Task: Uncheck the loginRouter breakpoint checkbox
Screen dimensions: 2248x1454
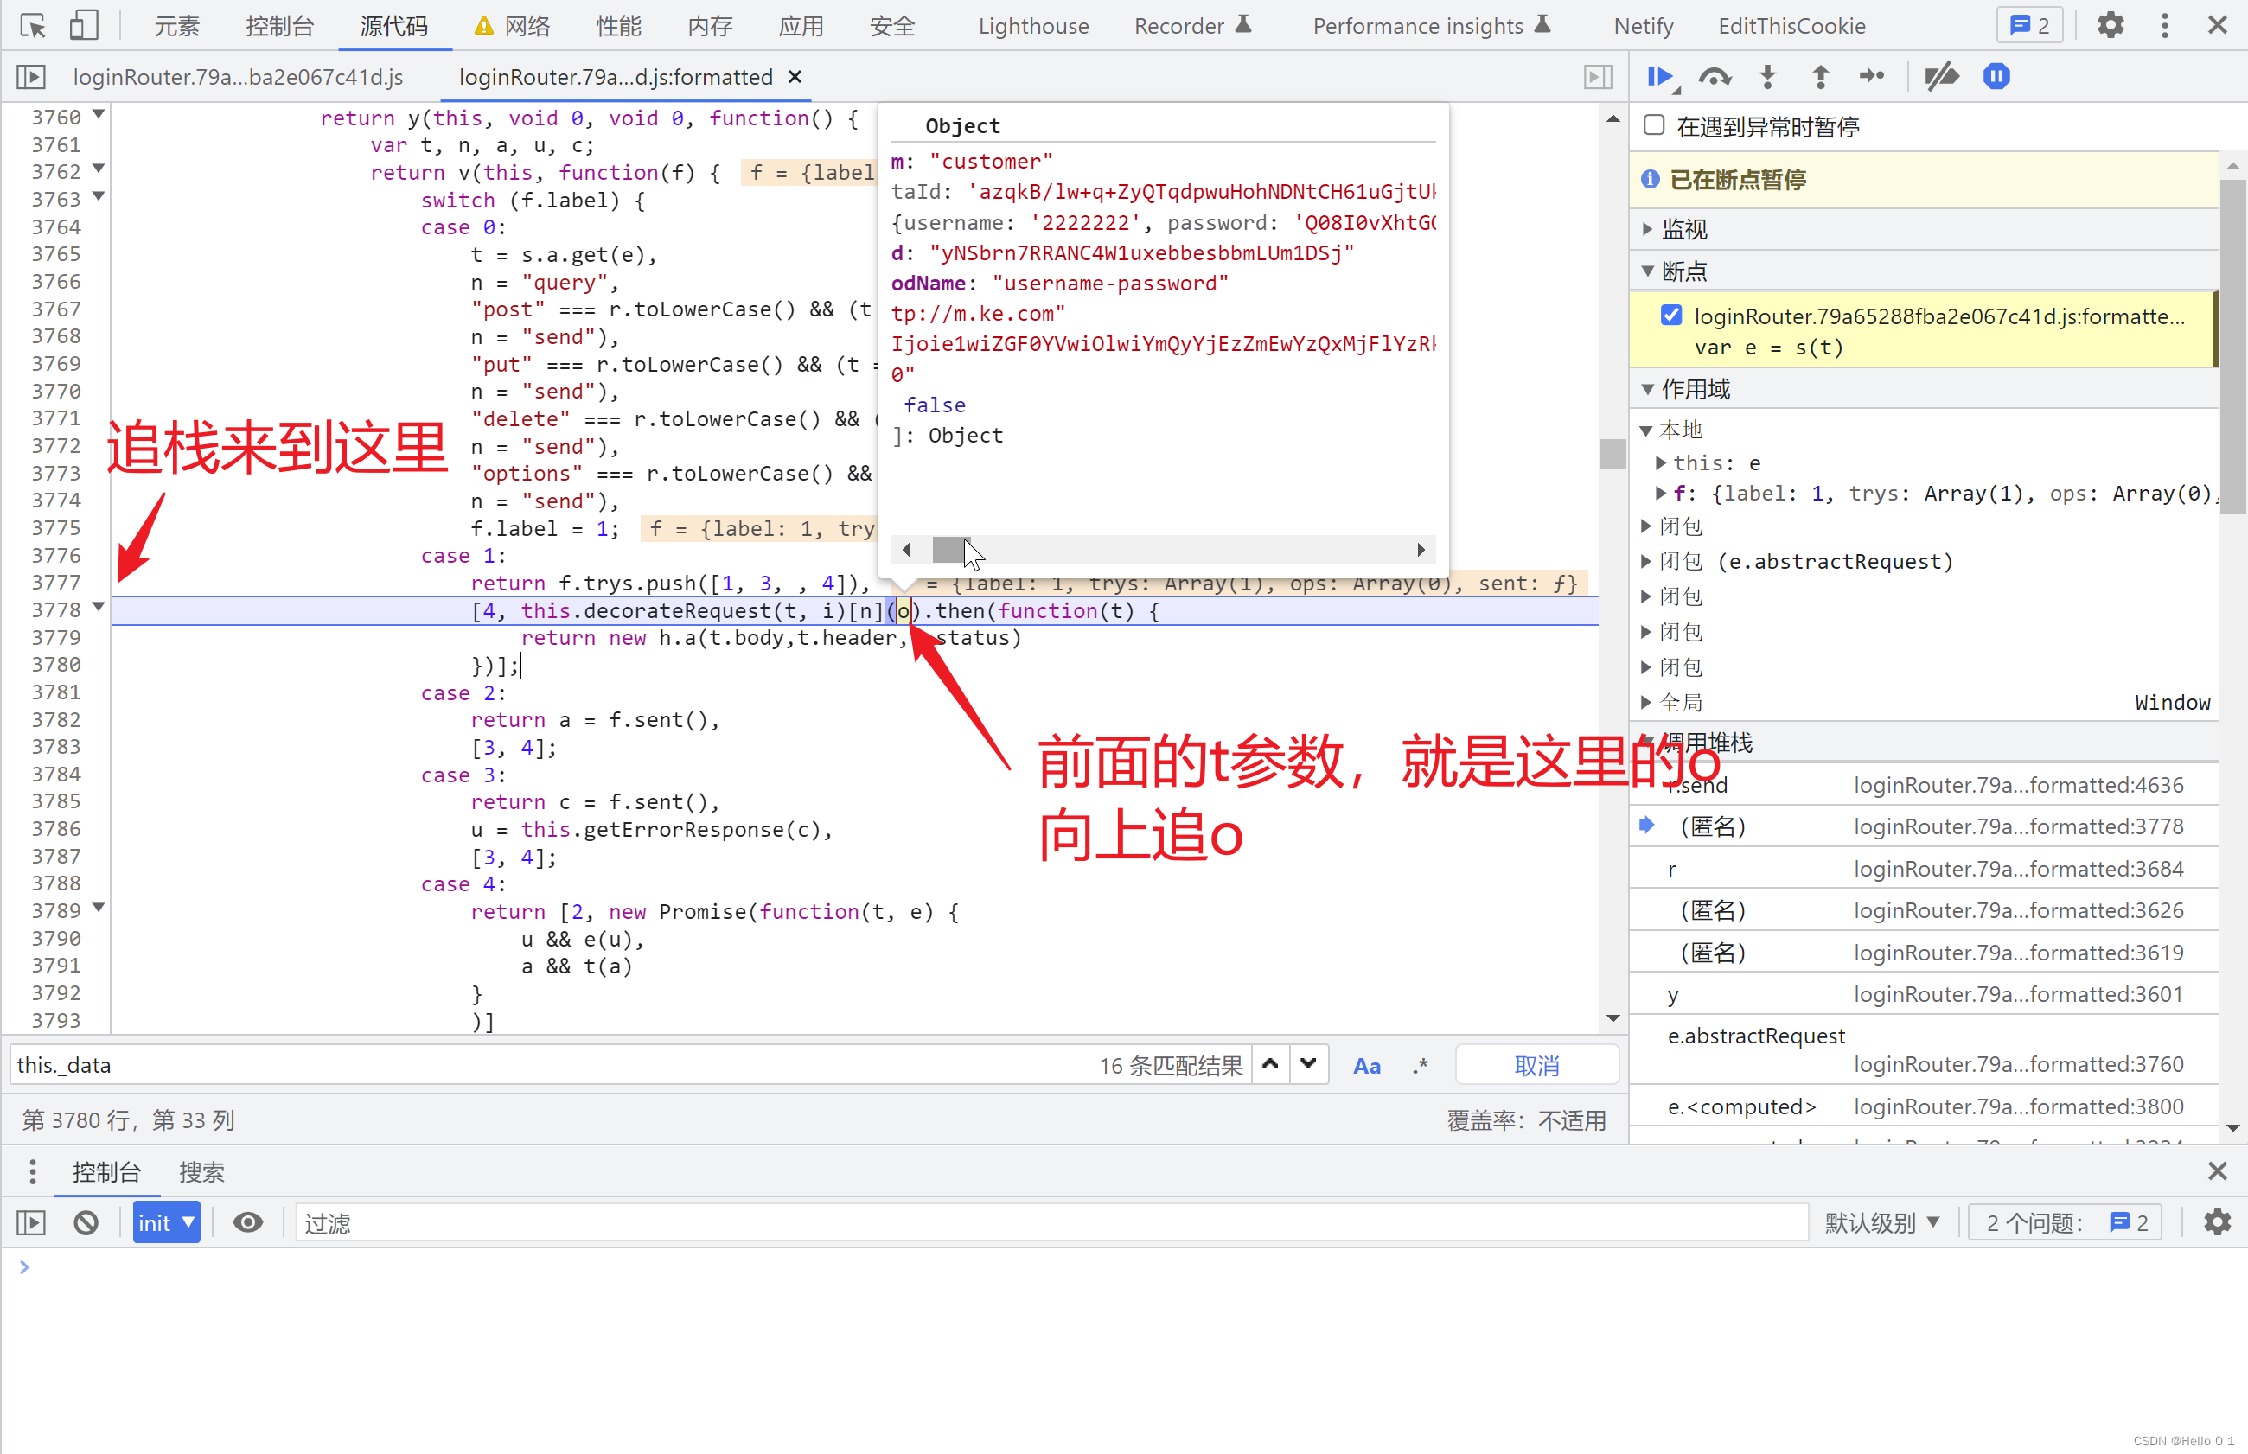Action: click(1671, 316)
